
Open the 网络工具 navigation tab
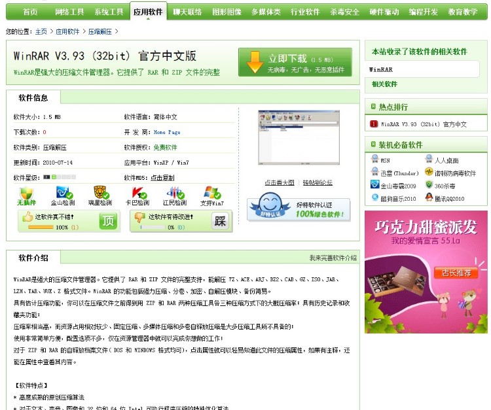(x=69, y=12)
